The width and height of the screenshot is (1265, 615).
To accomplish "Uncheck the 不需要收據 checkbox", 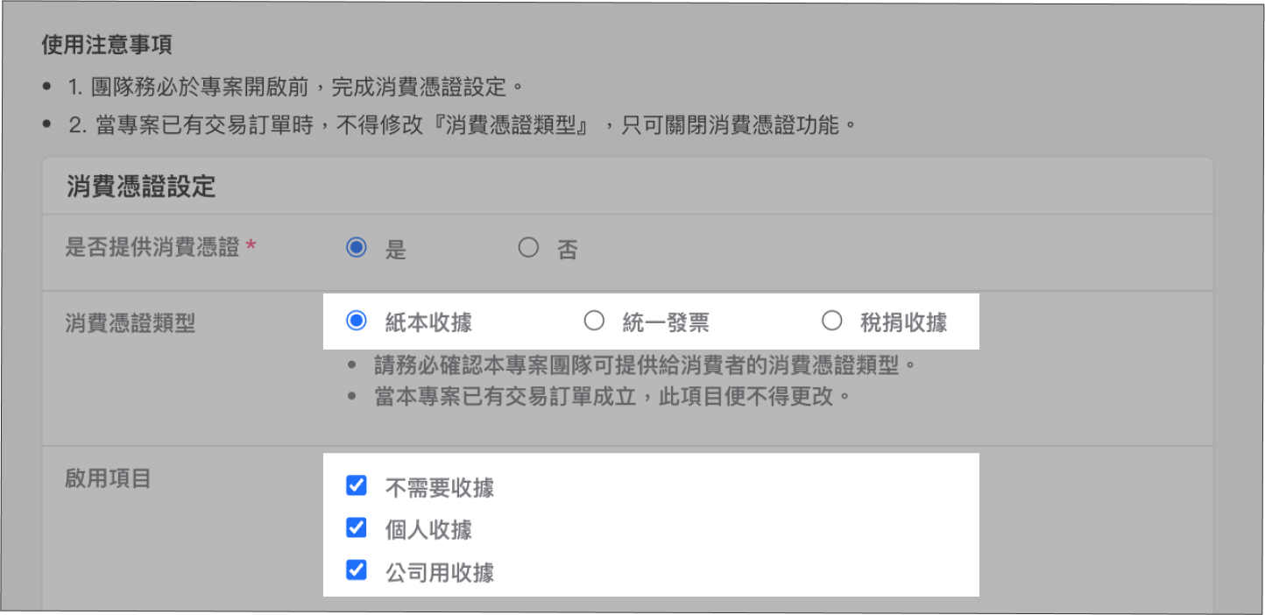I will point(356,485).
